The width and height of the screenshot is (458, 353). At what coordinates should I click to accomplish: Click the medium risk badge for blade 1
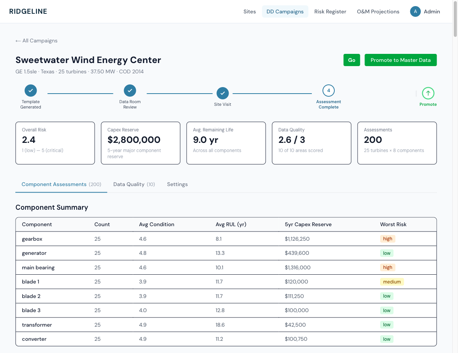(x=392, y=282)
